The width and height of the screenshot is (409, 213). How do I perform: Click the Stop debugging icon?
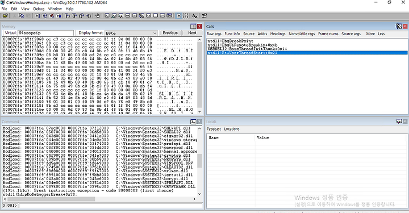[52, 16]
